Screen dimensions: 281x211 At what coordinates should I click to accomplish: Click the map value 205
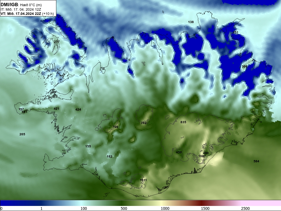[22, 134]
